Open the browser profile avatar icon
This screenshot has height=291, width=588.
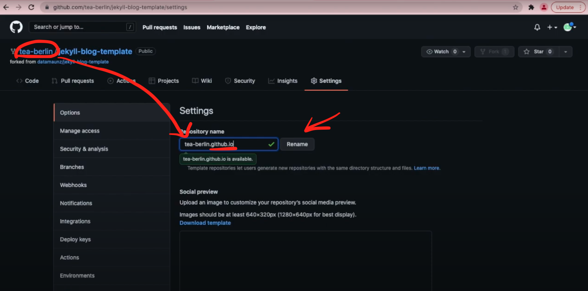[544, 7]
